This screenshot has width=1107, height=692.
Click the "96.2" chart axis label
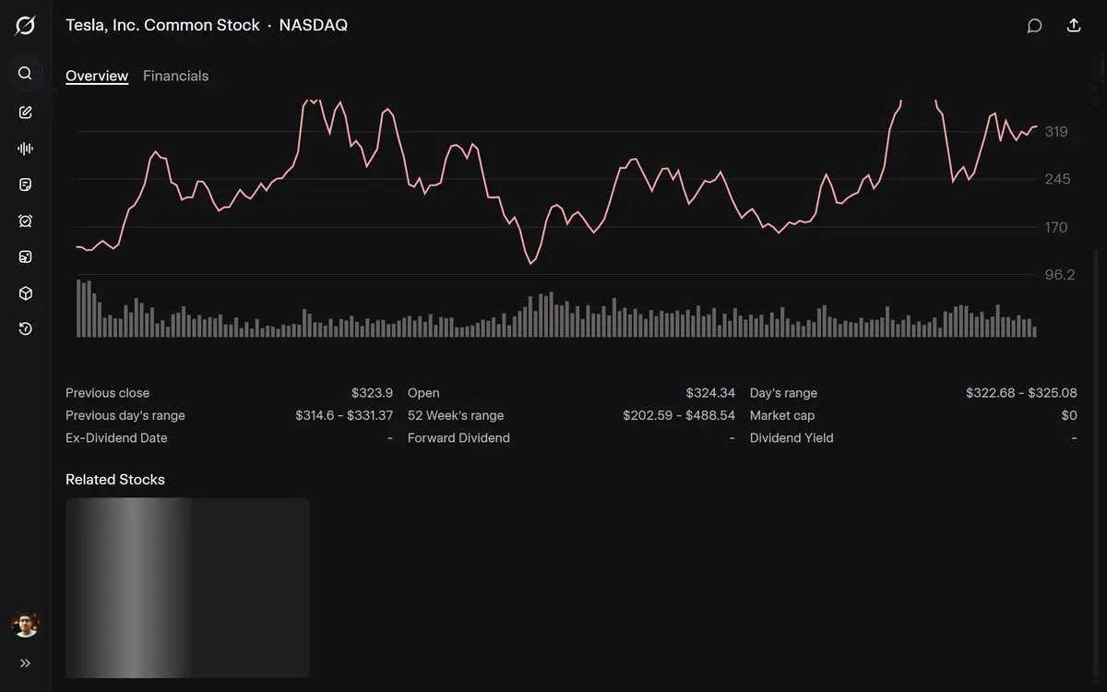[1059, 275]
